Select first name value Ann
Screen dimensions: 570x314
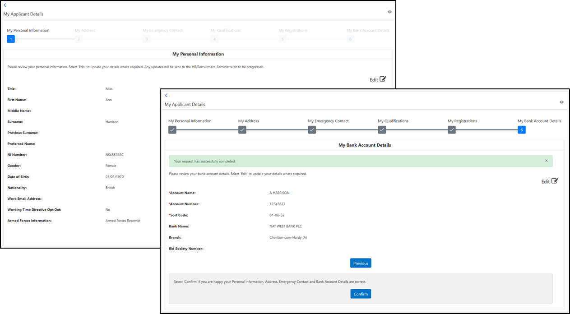109,100
